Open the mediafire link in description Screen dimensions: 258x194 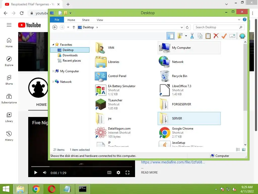(x=173, y=162)
